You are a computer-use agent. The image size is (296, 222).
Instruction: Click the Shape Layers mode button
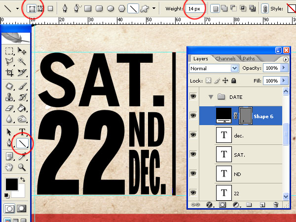click(32, 8)
